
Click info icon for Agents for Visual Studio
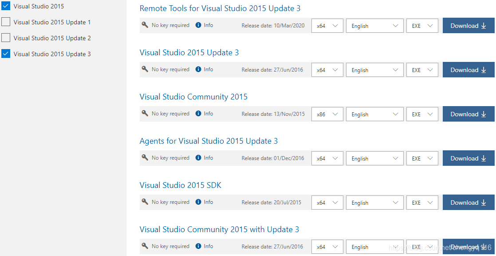click(198, 158)
